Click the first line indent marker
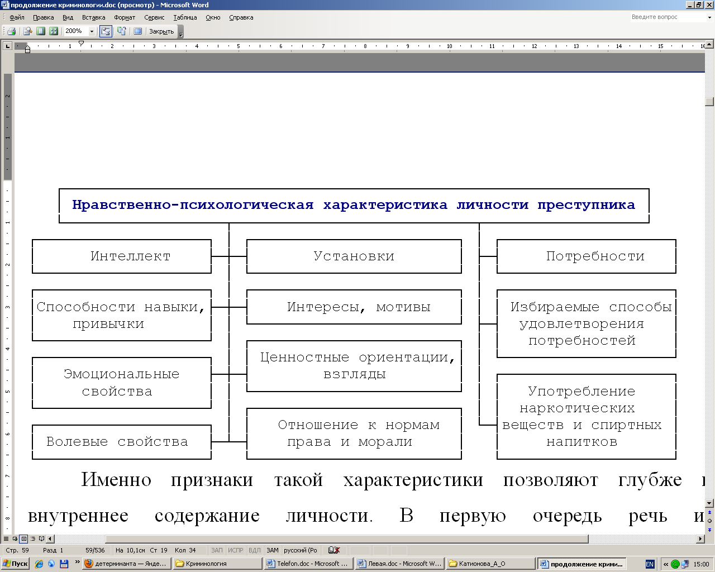This screenshot has width=715, height=572. click(x=81, y=43)
